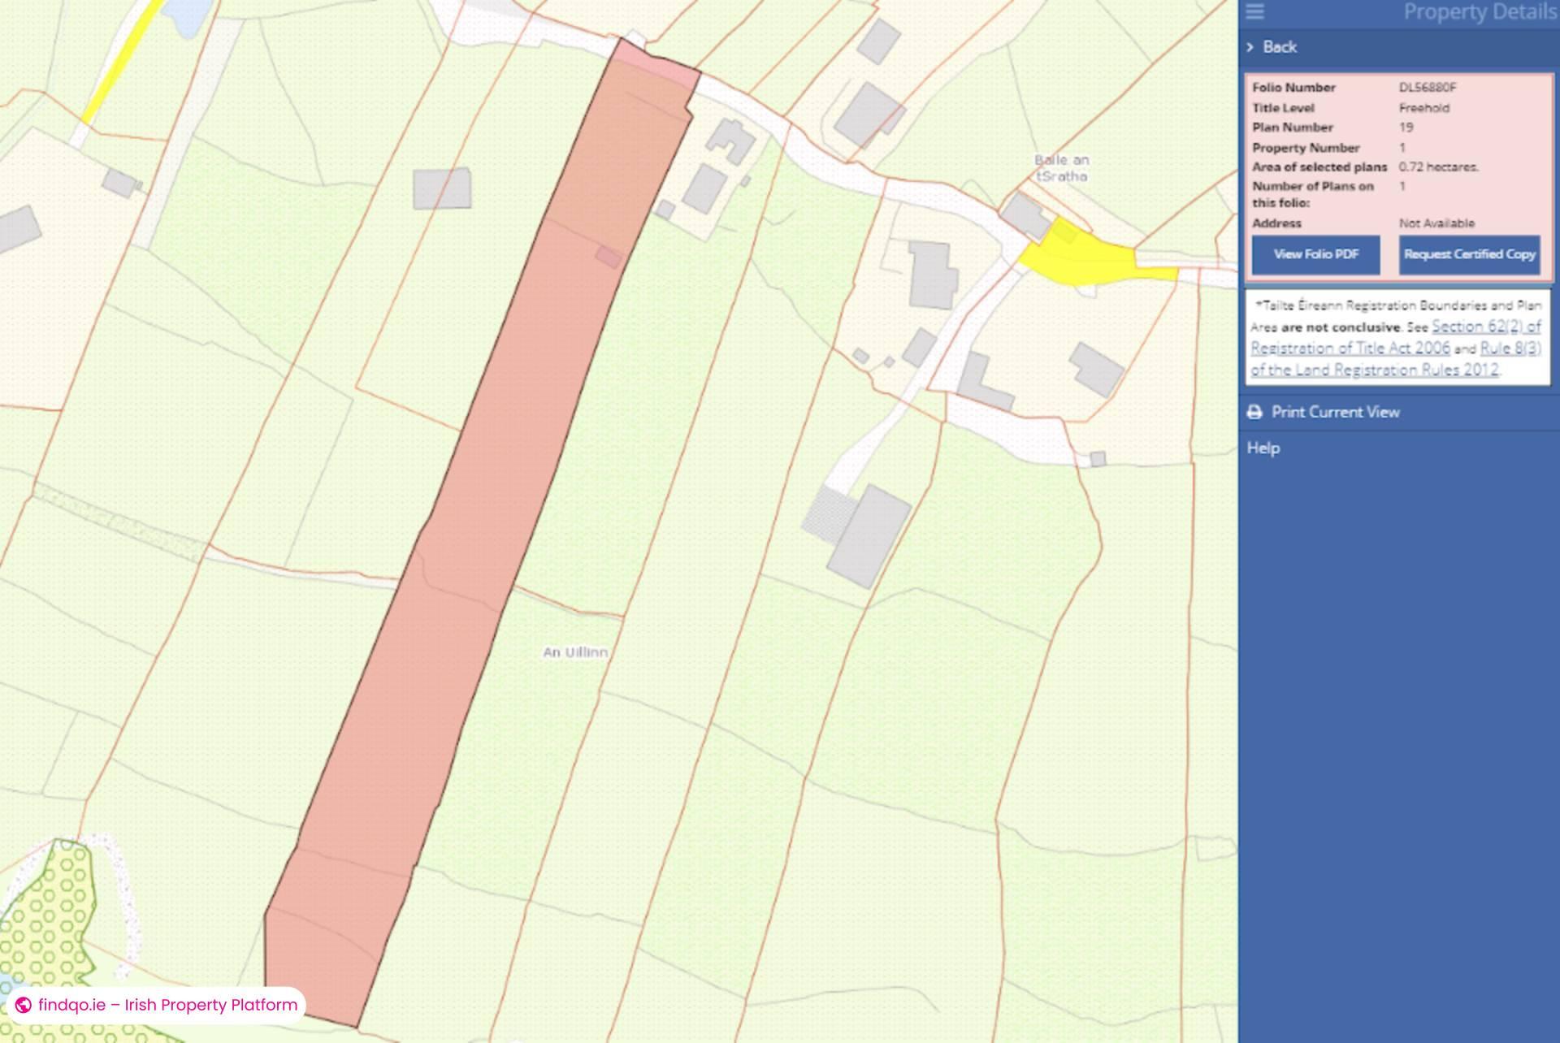Click the folio number DL56880F value
This screenshot has height=1043, width=1560.
[x=1427, y=88]
